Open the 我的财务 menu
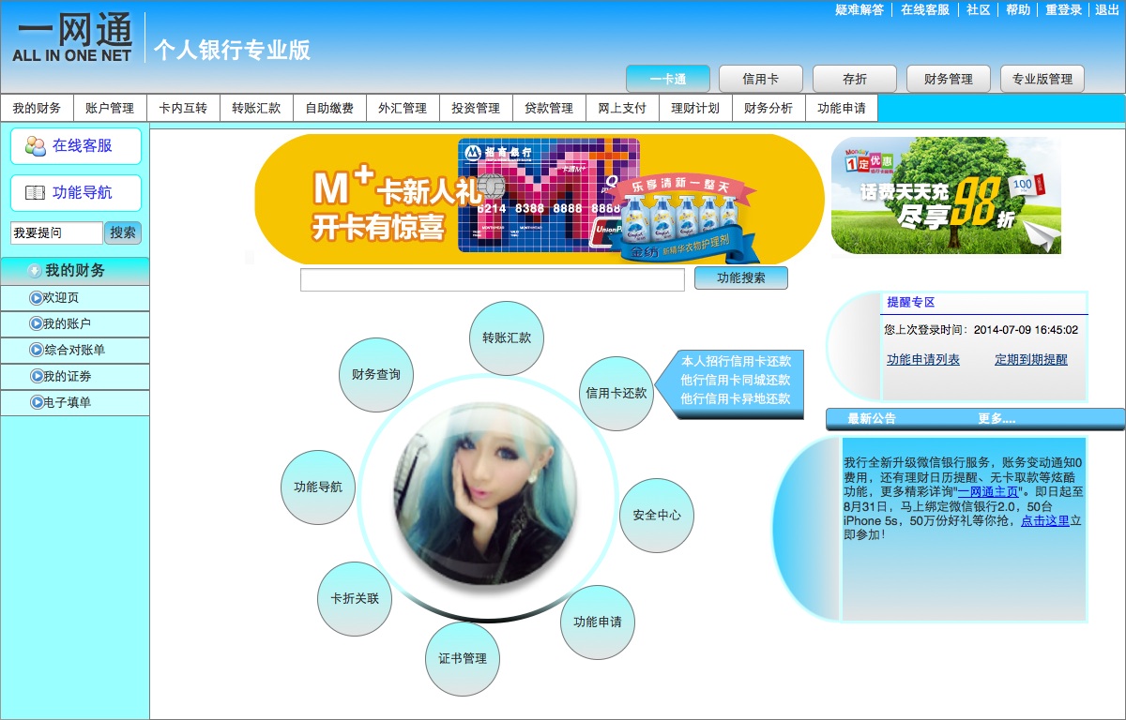This screenshot has height=720, width=1126. (37, 108)
